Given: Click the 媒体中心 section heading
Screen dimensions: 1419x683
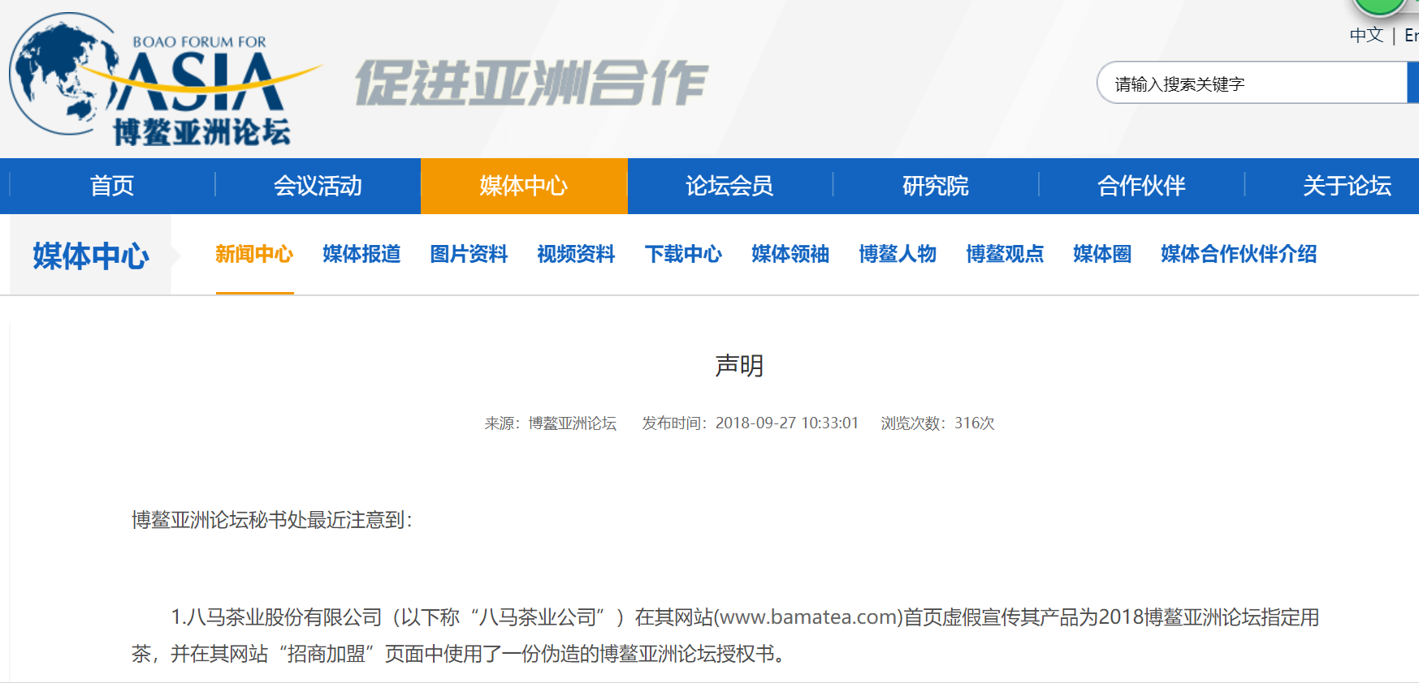Looking at the screenshot, I should coord(91,256).
